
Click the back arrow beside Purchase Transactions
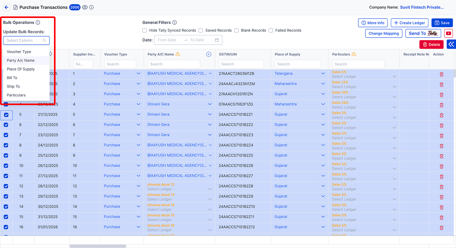[x=7, y=7]
